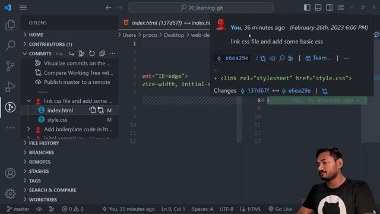Select index.html in the commit tree
The height and width of the screenshot is (214, 380).
coord(60,111)
